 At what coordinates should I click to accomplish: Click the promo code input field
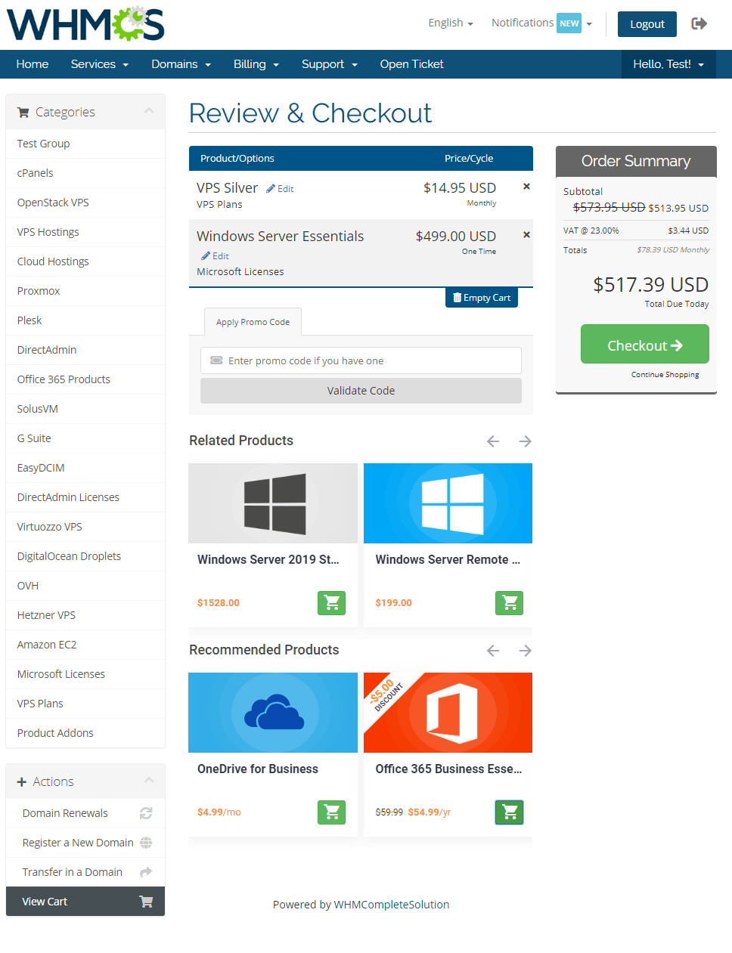[x=361, y=360]
